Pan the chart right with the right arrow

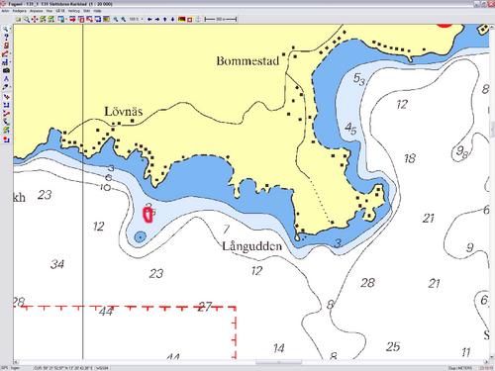click(157, 19)
